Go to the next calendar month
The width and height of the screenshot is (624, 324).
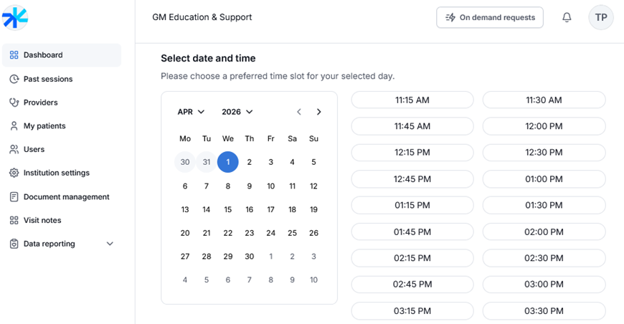pyautogui.click(x=319, y=112)
